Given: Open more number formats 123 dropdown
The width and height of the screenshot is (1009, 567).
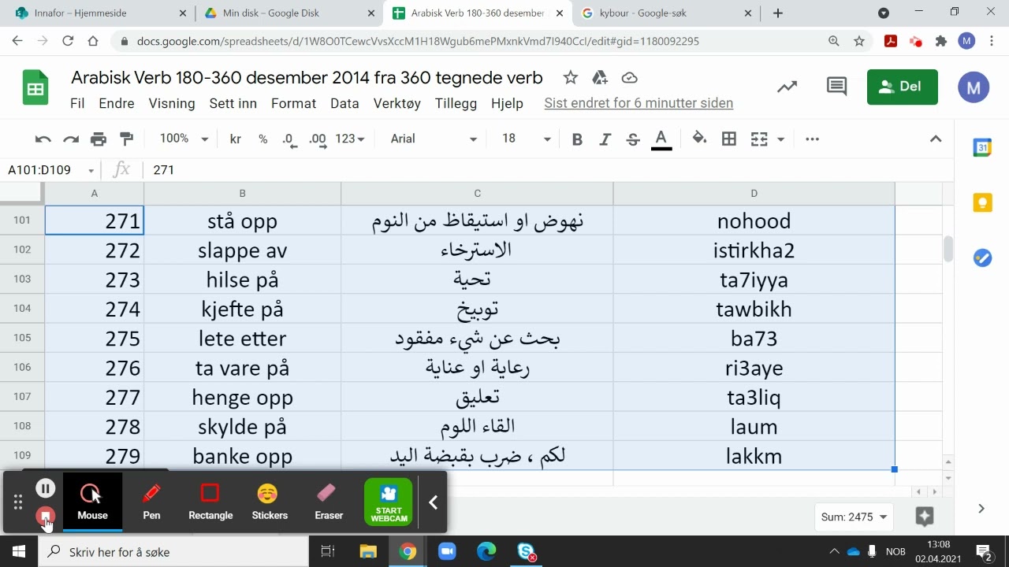Looking at the screenshot, I should [350, 139].
